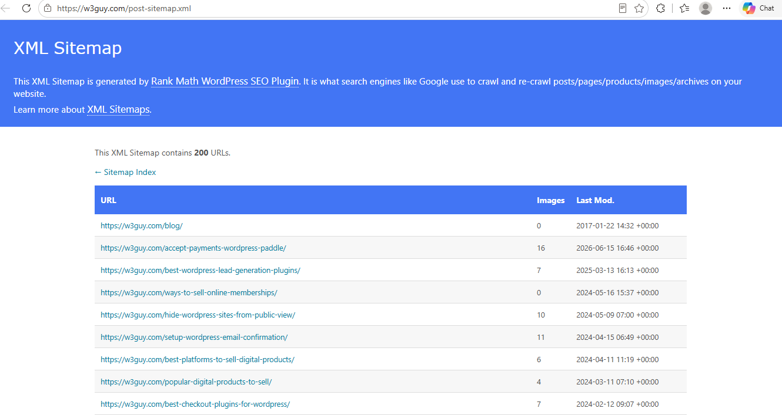The image size is (782, 415).
Task: Open best-checkout-plugins-for-wordpress link
Action: pyautogui.click(x=195, y=404)
